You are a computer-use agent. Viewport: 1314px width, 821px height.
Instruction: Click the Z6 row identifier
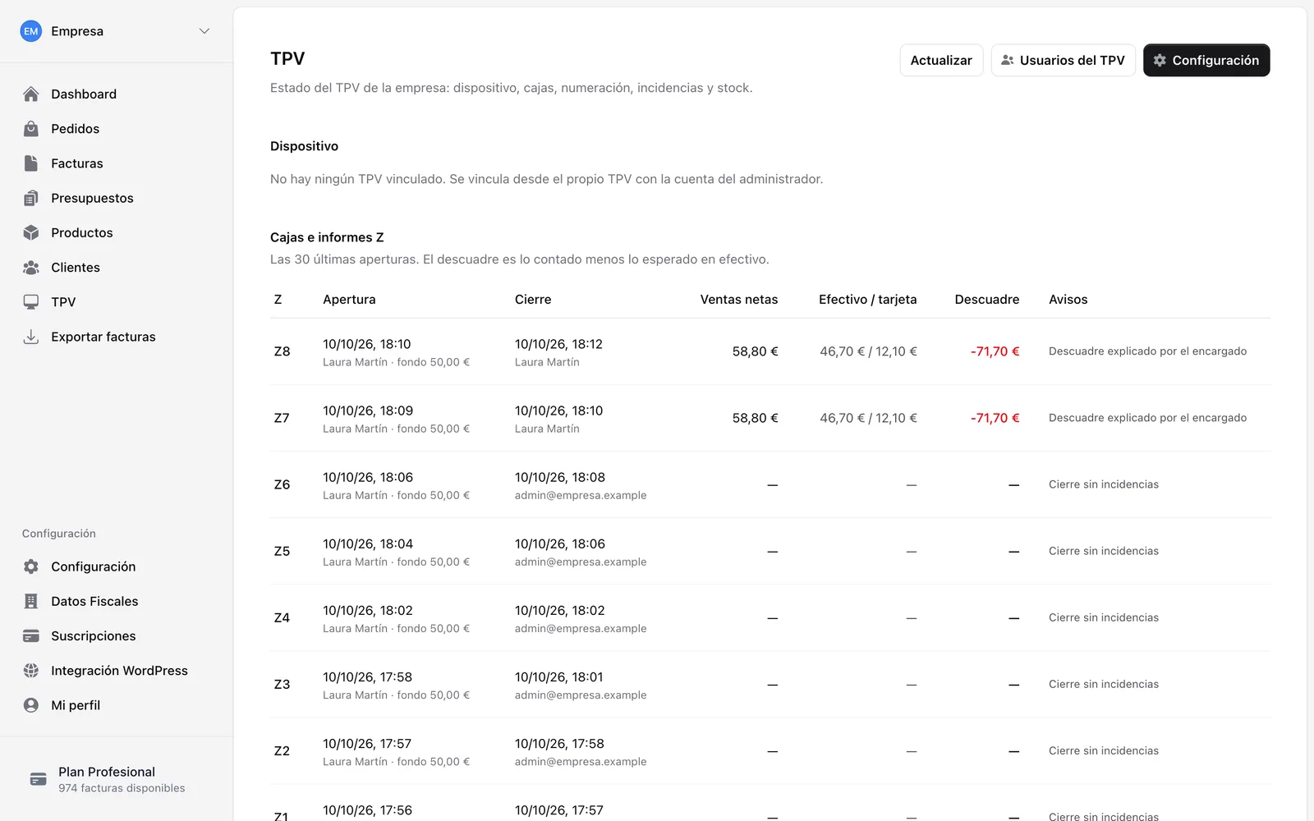(x=282, y=484)
